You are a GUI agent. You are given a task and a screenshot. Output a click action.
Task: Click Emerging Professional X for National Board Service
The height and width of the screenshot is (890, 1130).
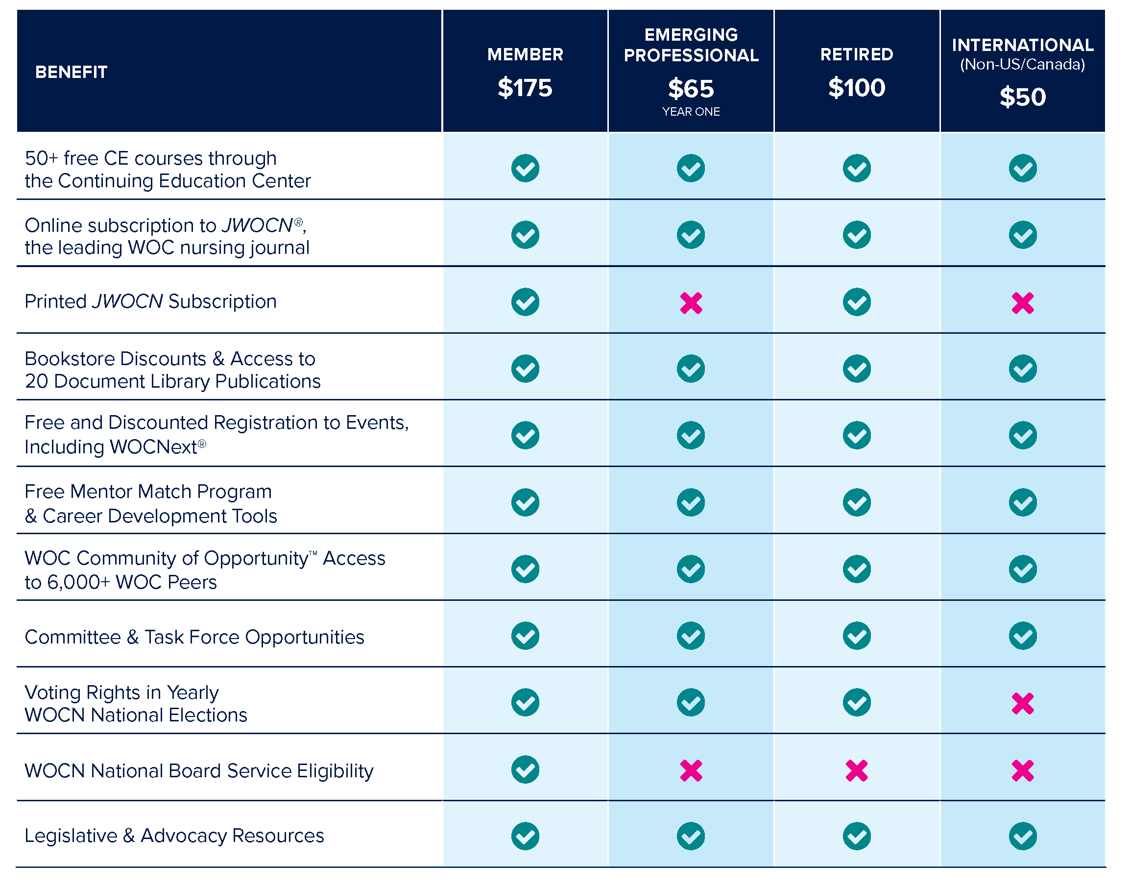point(691,771)
